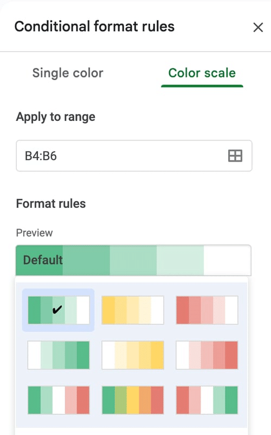Pick the white to yellow preset swatch
Viewport: 271px width, 435px height.
click(x=133, y=355)
